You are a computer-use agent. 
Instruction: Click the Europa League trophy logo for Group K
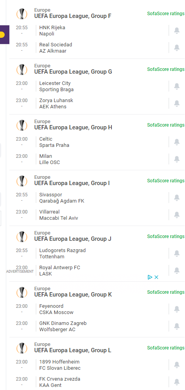click(22, 292)
